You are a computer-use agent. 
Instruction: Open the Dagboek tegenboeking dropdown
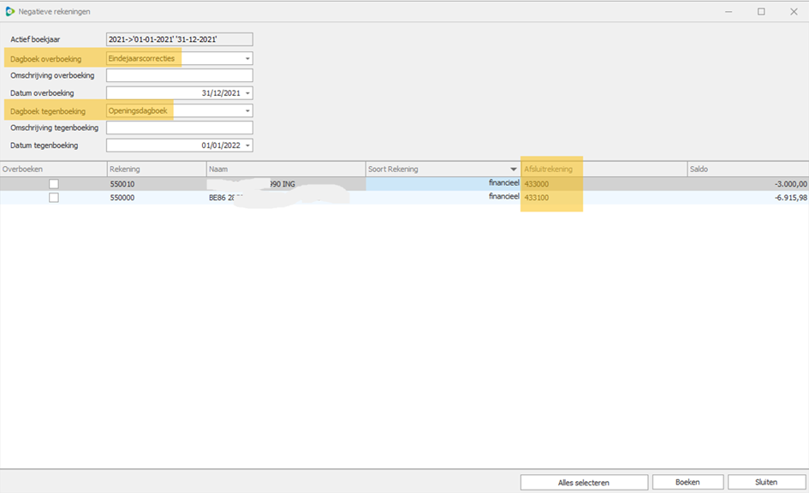[x=247, y=111]
